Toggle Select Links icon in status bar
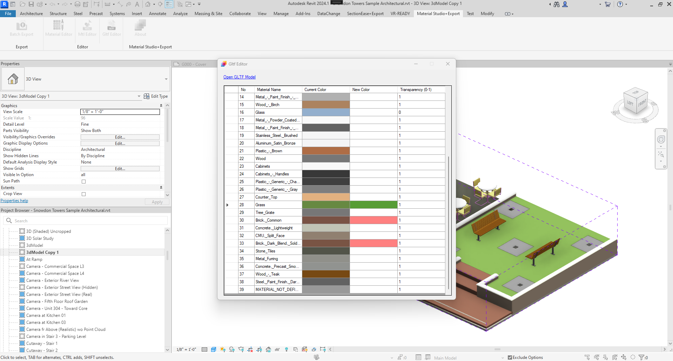 pyautogui.click(x=587, y=357)
